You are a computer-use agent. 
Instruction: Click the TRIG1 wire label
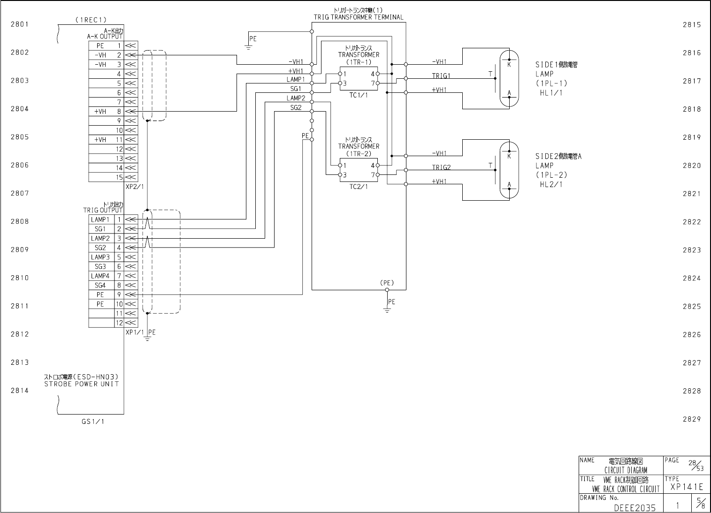pyautogui.click(x=441, y=75)
